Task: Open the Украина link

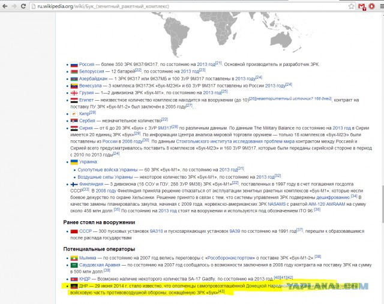Action: click(x=88, y=162)
